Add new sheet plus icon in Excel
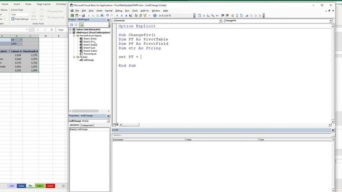The height and width of the screenshot is (192, 342). click(63, 186)
